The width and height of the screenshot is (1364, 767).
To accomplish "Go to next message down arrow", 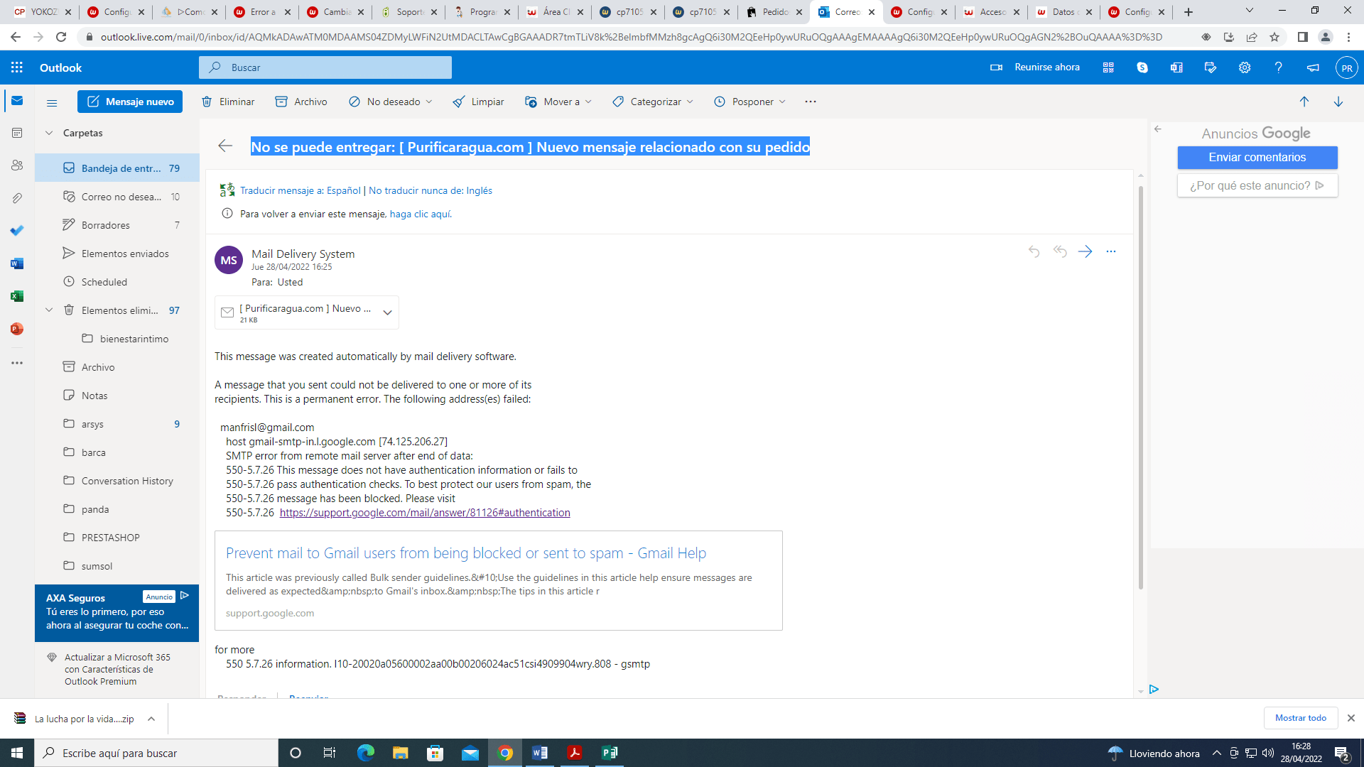I will click(1338, 102).
